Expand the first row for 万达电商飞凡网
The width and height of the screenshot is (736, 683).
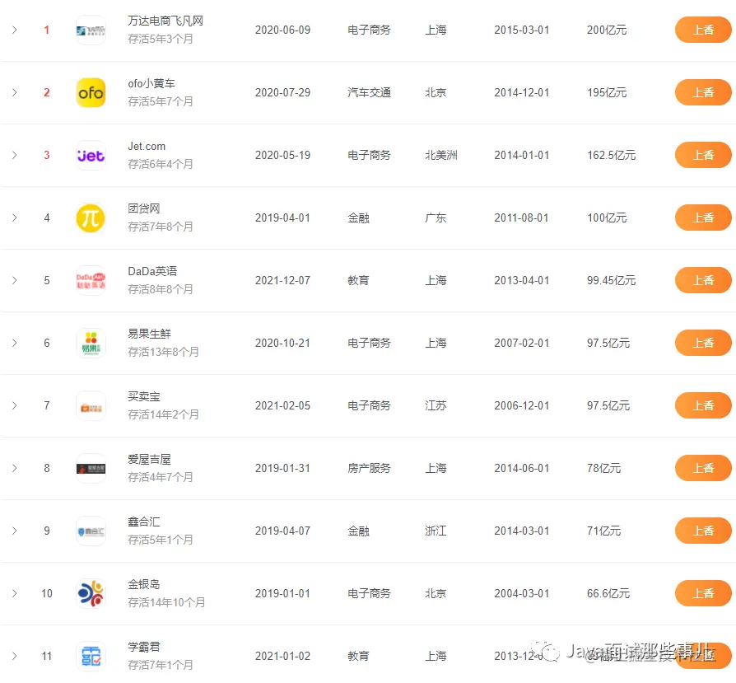click(14, 30)
